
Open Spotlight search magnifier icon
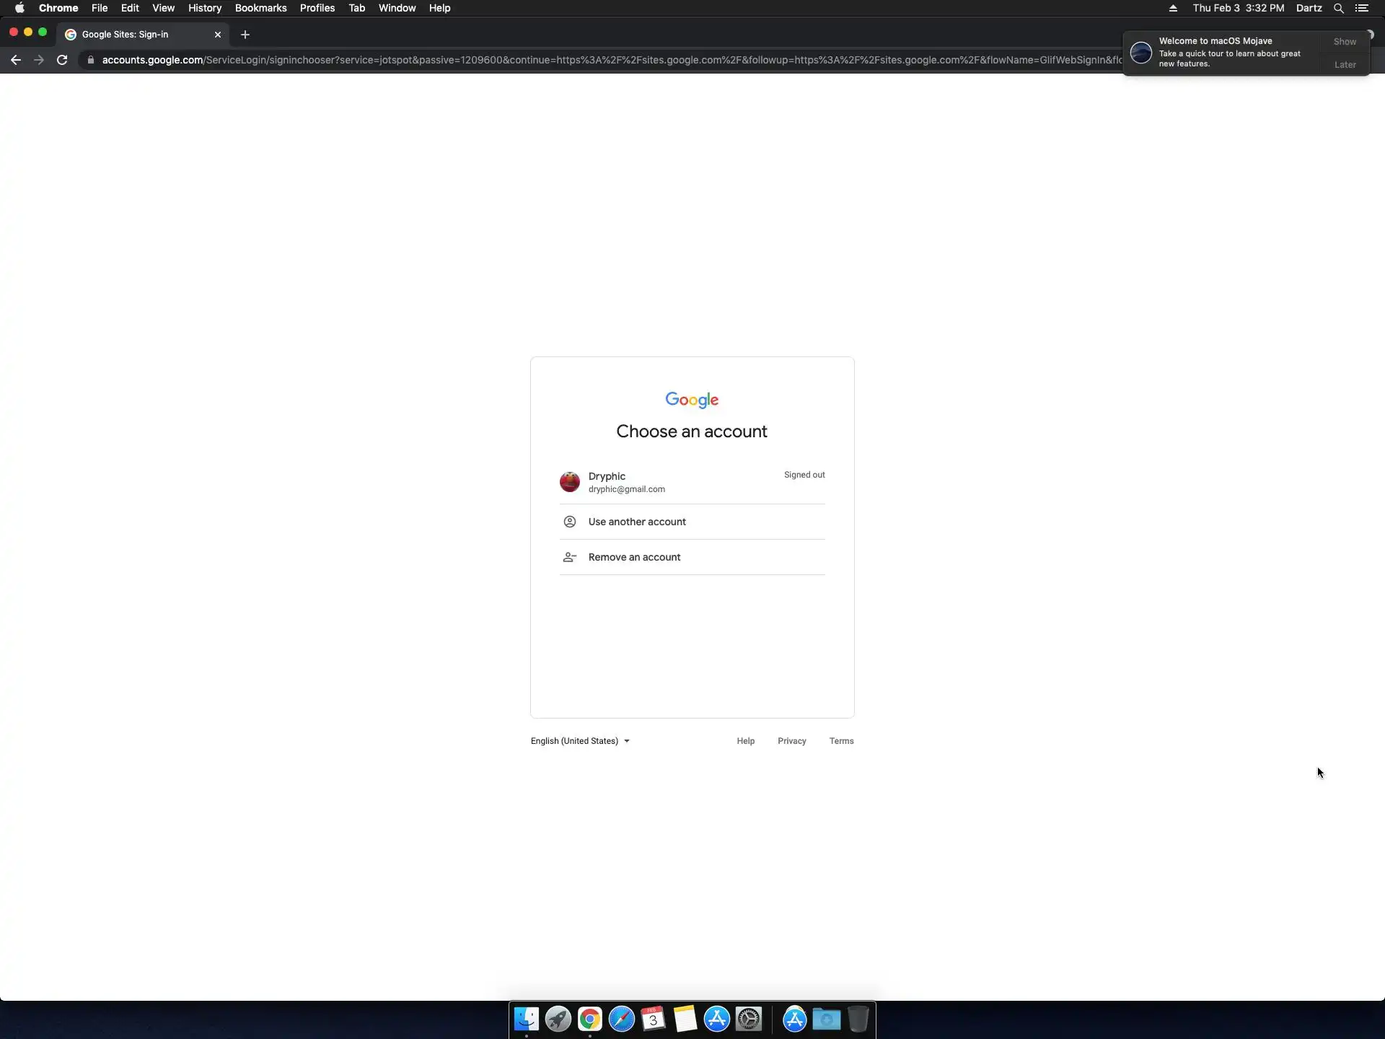pyautogui.click(x=1338, y=9)
